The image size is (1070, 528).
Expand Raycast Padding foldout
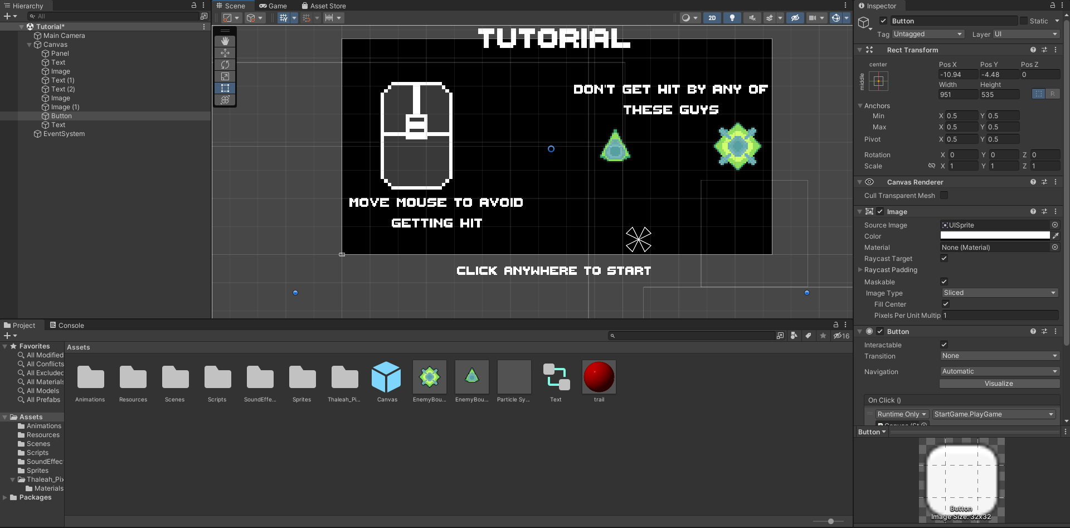(x=860, y=270)
